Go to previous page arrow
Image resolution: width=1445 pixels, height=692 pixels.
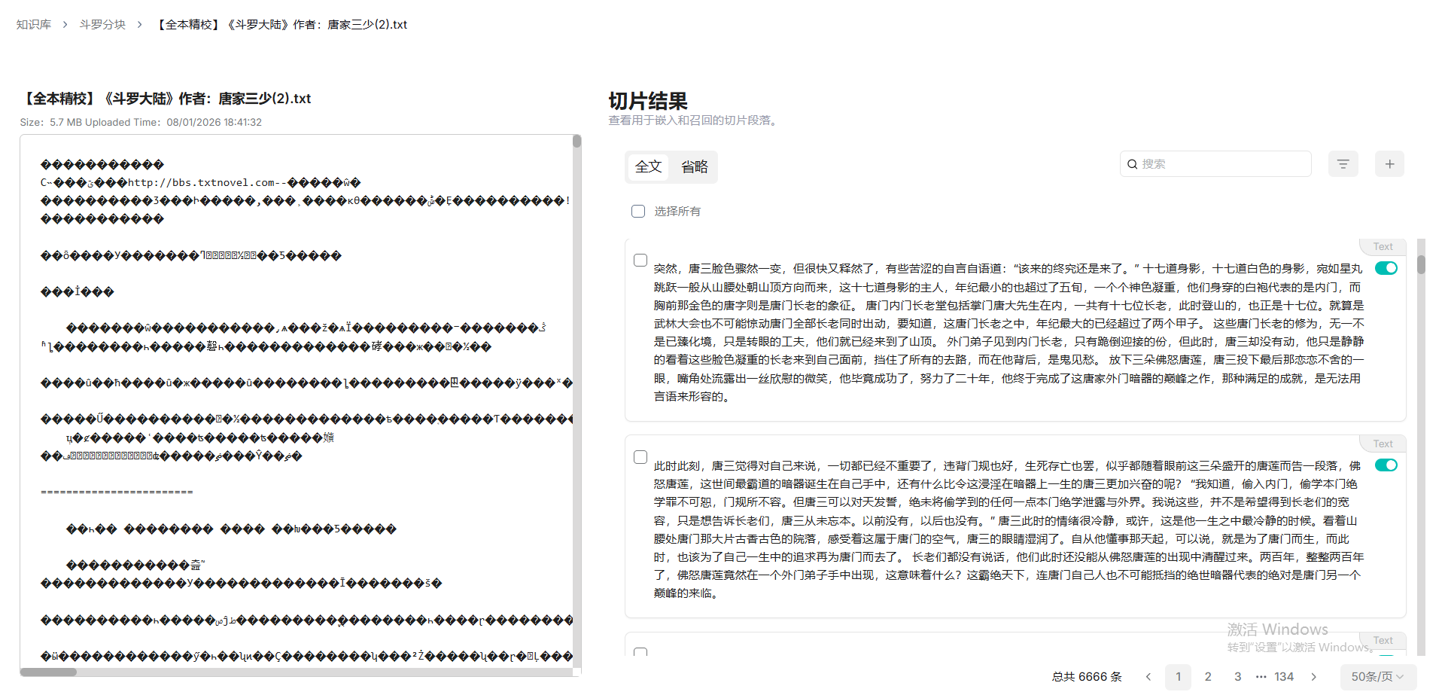click(1148, 677)
